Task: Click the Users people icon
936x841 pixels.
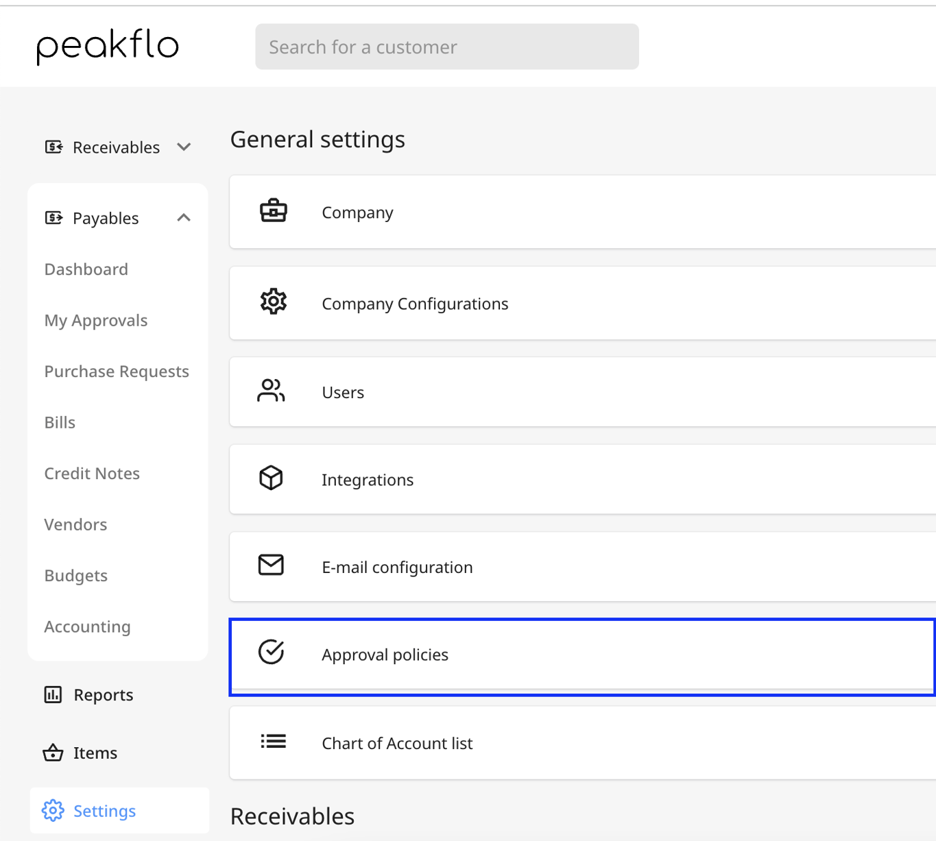Action: (x=271, y=391)
